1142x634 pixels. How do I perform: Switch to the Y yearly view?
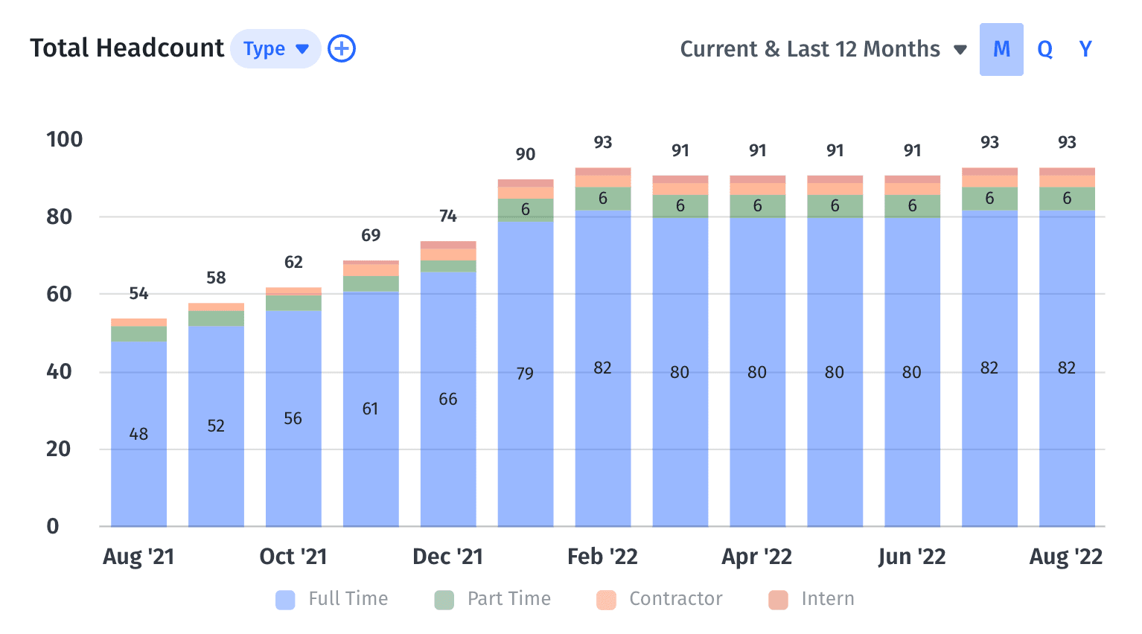pyautogui.click(x=1085, y=49)
